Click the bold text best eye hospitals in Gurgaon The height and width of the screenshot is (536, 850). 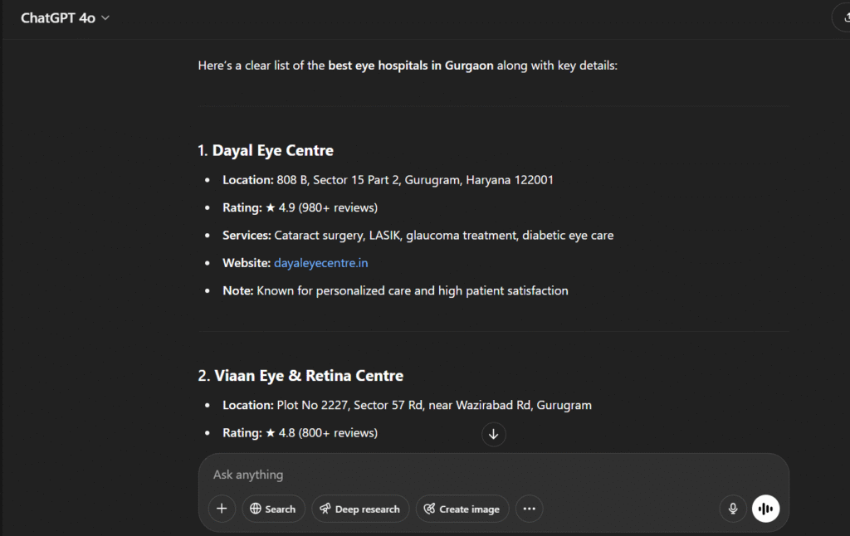(x=411, y=65)
